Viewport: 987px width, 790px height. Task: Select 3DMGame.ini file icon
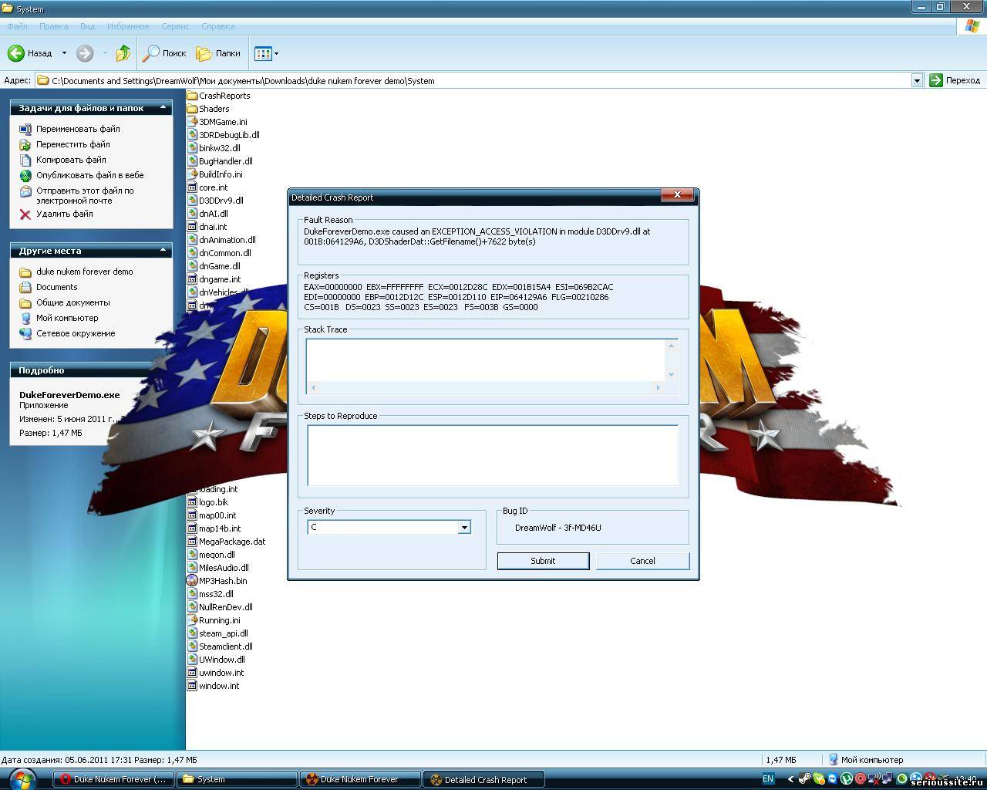point(193,122)
